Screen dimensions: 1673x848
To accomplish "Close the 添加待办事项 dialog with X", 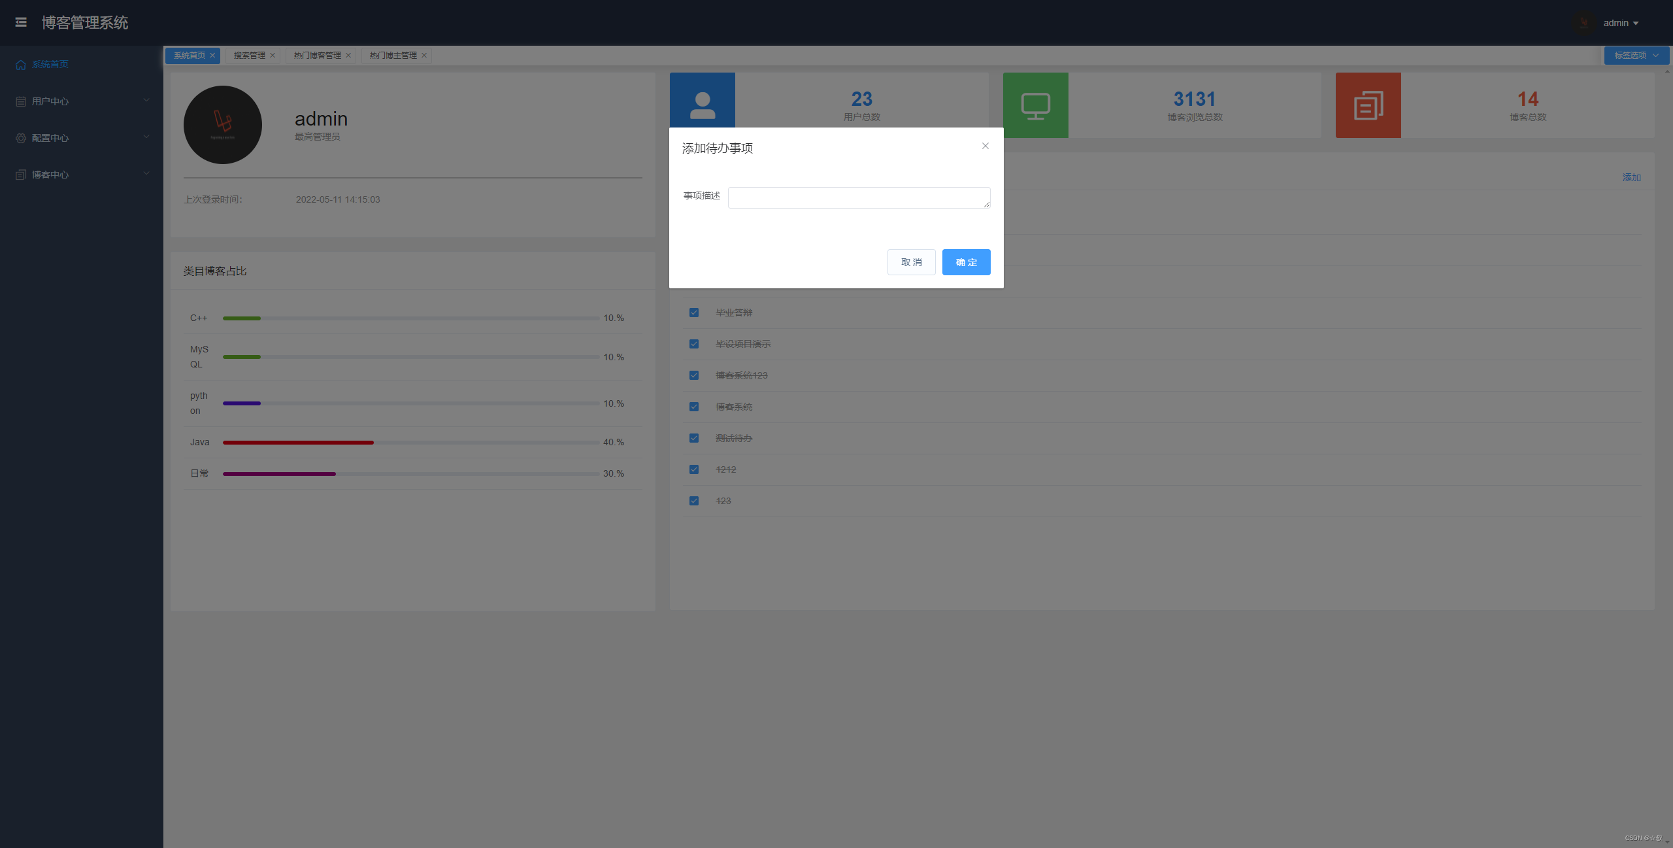I will point(985,146).
